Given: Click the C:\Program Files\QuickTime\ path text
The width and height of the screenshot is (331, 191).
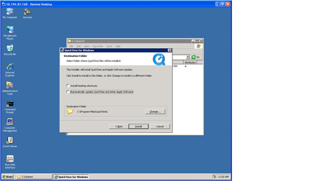Looking at the screenshot, I should coord(92,111).
